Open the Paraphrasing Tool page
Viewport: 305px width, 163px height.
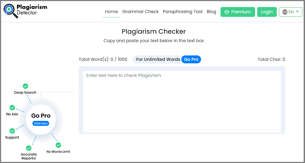click(x=183, y=12)
